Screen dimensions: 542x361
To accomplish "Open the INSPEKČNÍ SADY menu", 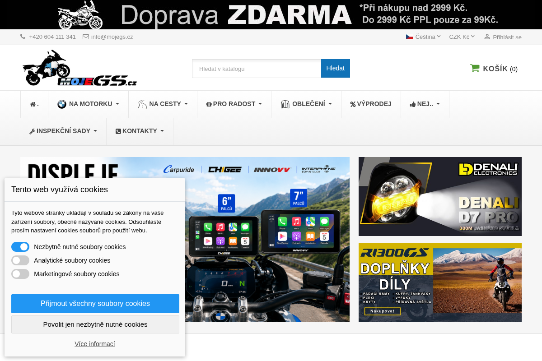I will tap(63, 131).
